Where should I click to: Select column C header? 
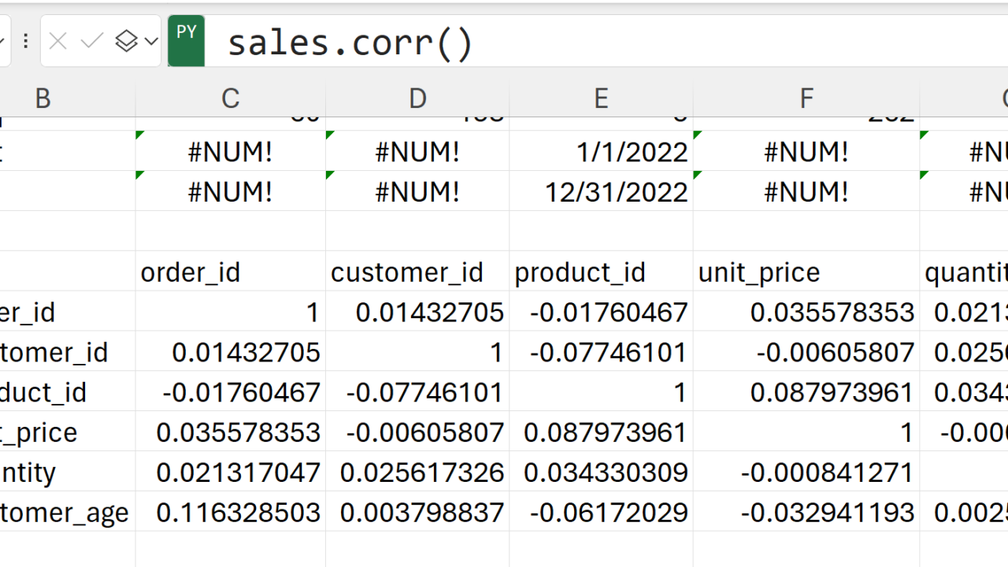coord(230,98)
